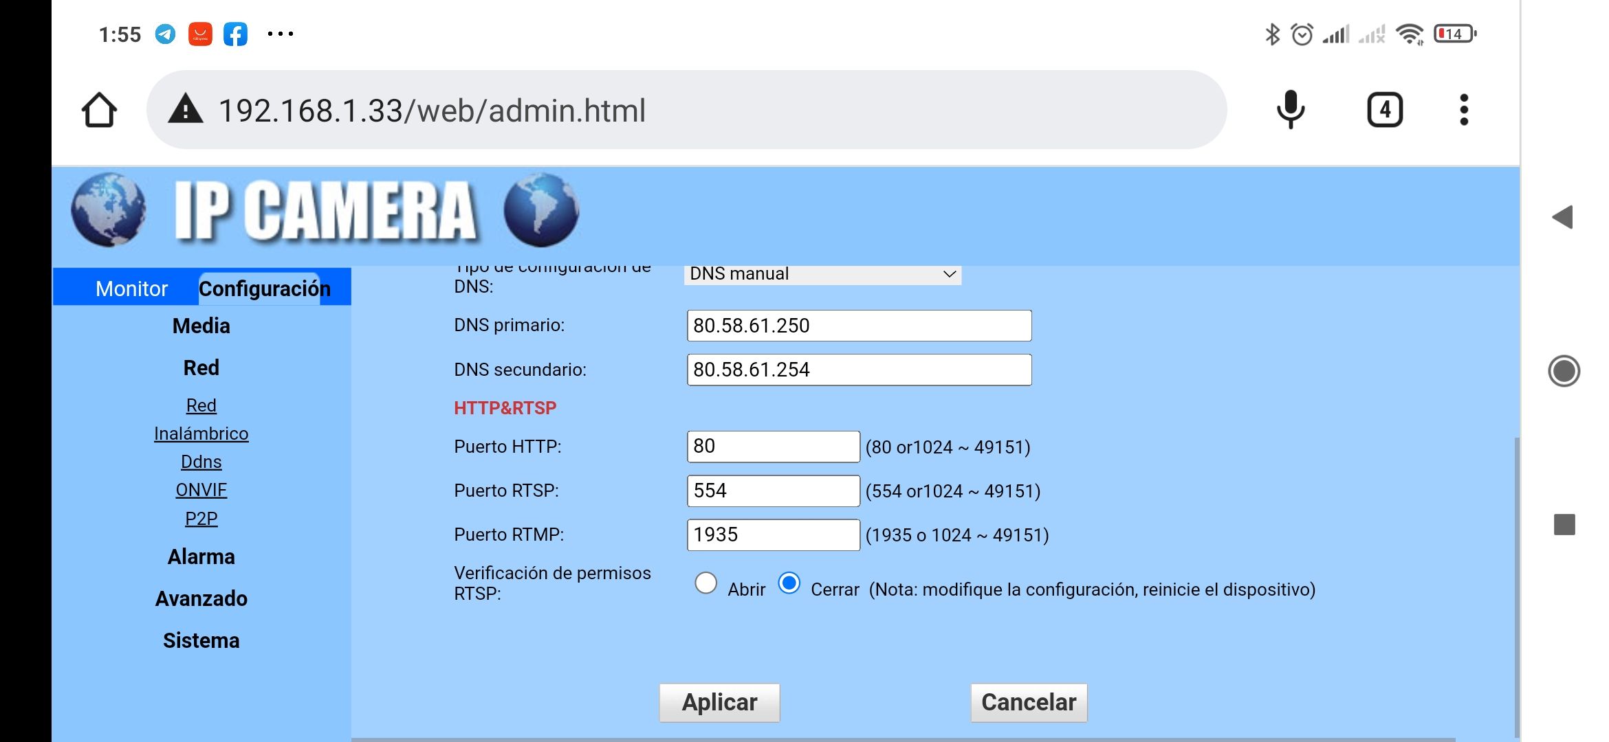Image resolution: width=1609 pixels, height=742 pixels.
Task: Select the Configuración tab
Action: 264,288
